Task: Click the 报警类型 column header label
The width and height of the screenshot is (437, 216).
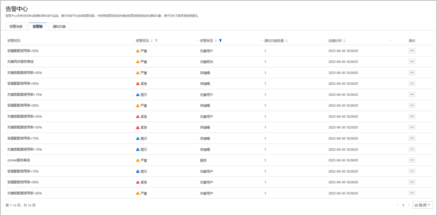Action: 206,41
